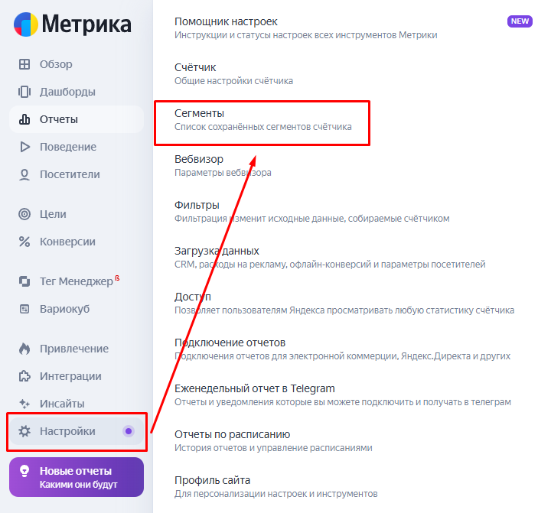The height and width of the screenshot is (513, 551).
Task: Open Weekly report in Telegram settings
Action: coord(255,388)
